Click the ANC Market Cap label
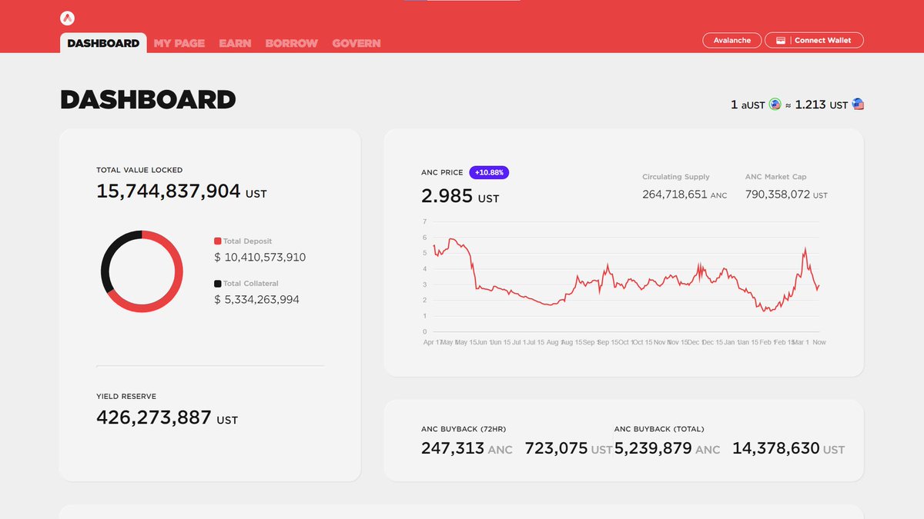The height and width of the screenshot is (519, 924). pos(776,177)
